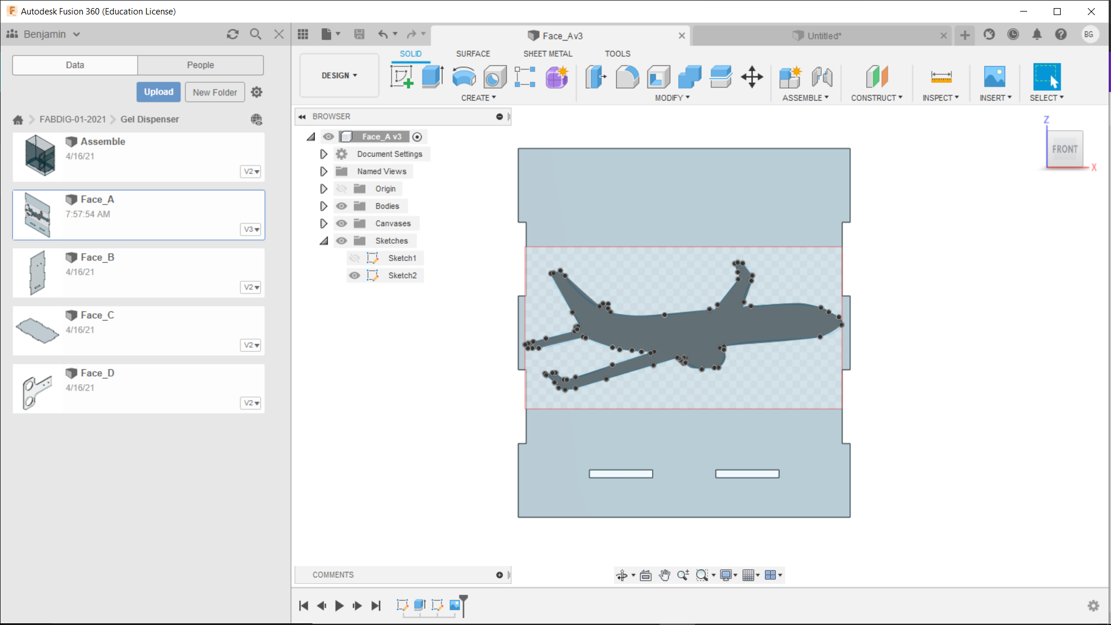Open the Job Status clock icon
1111x625 pixels.
(x=1013, y=35)
